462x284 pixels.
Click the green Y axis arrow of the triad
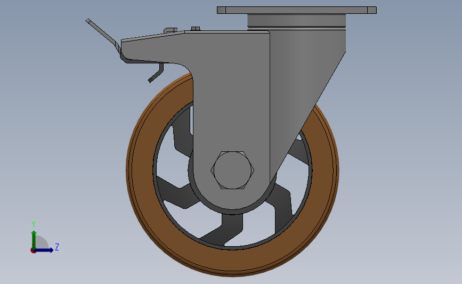(34, 239)
